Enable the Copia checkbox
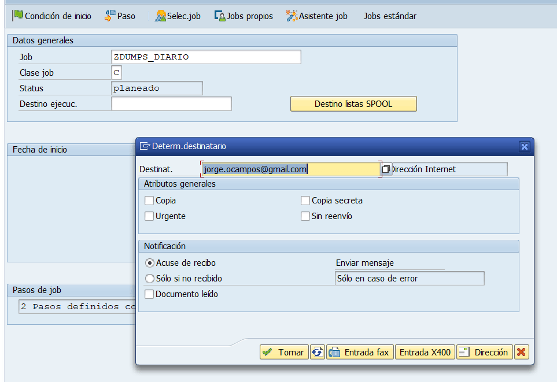Viewport: 557px width, 382px height. tap(149, 201)
